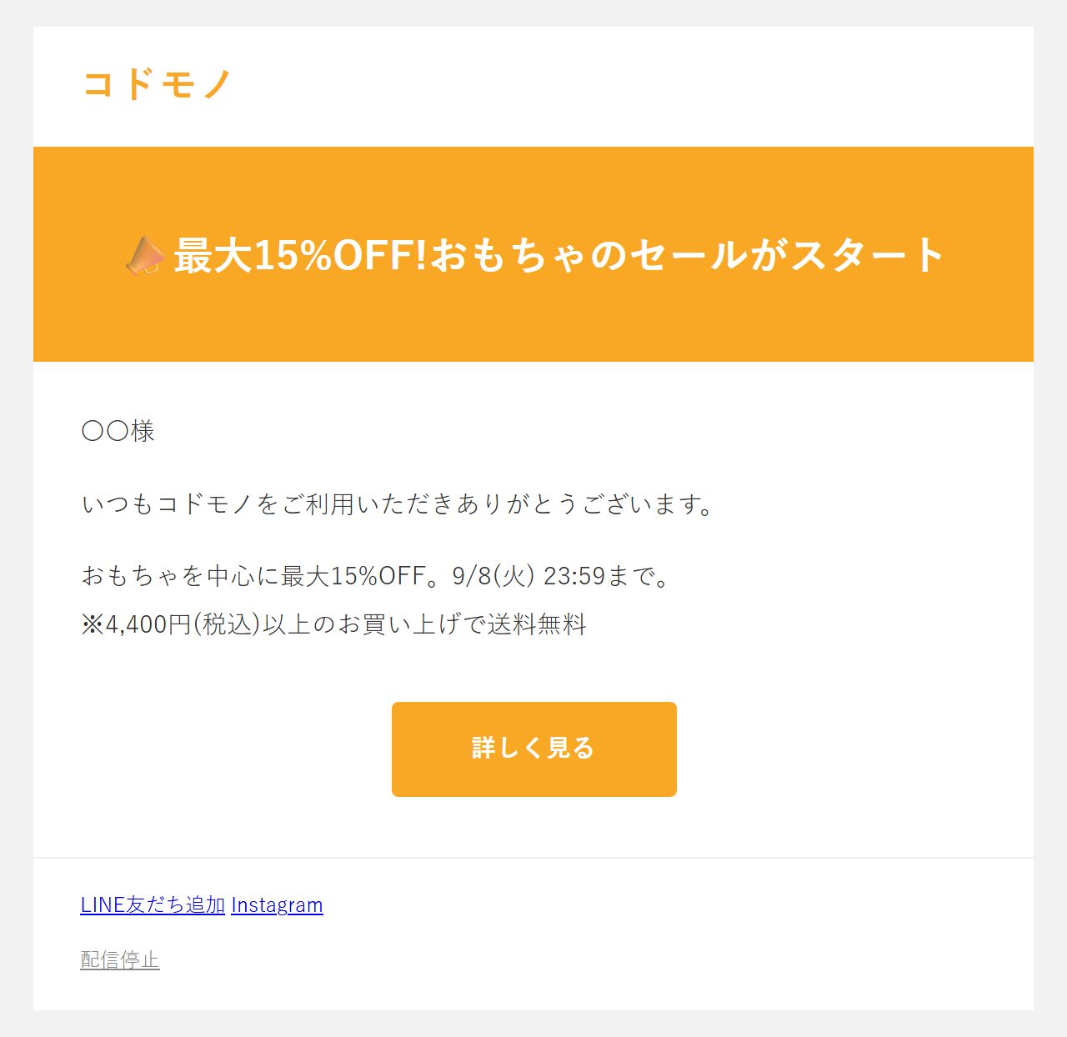Click the ○○様 greeting text
The height and width of the screenshot is (1037, 1067).
pos(118,431)
